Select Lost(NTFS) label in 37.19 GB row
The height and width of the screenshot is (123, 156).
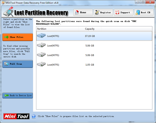point(53,36)
